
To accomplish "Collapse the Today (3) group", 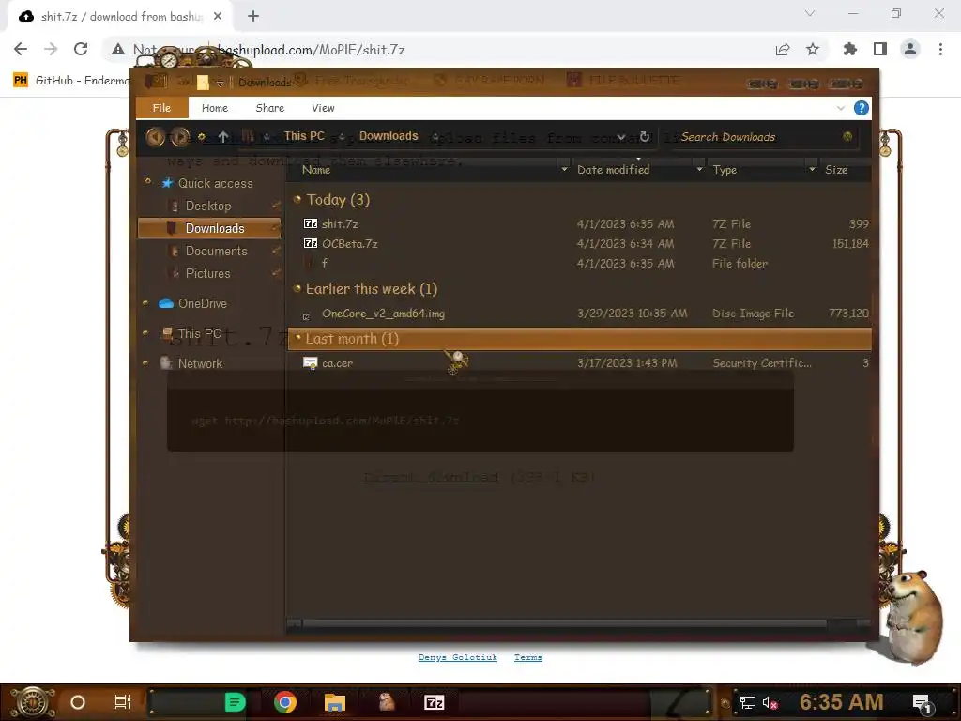I will tap(297, 199).
